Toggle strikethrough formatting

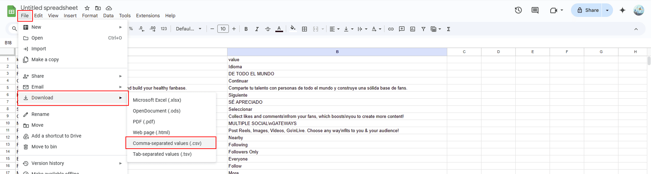click(x=268, y=29)
